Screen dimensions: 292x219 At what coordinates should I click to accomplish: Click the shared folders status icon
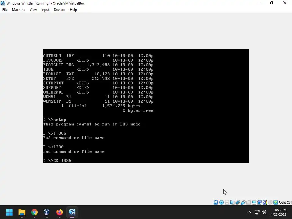click(248, 202)
